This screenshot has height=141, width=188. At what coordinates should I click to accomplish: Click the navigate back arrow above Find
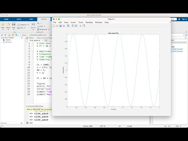[38, 23]
